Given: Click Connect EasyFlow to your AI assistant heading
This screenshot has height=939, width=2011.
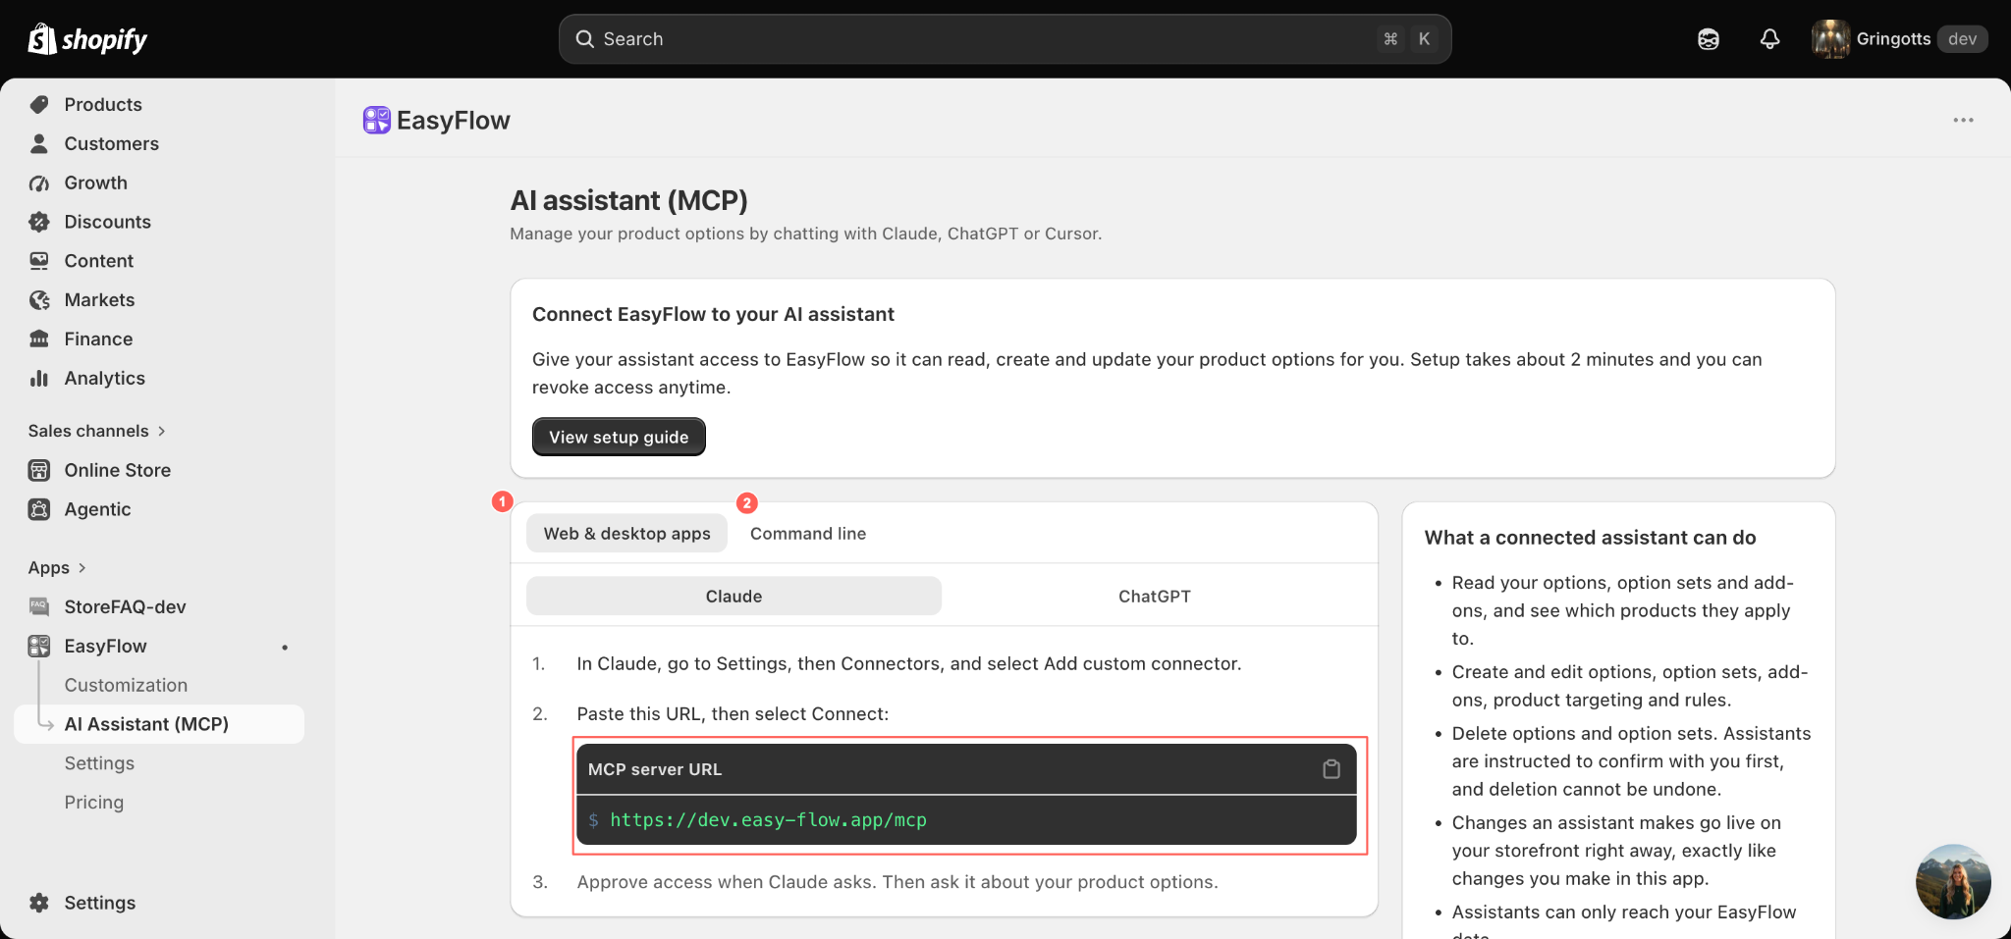Looking at the screenshot, I should coord(713,314).
